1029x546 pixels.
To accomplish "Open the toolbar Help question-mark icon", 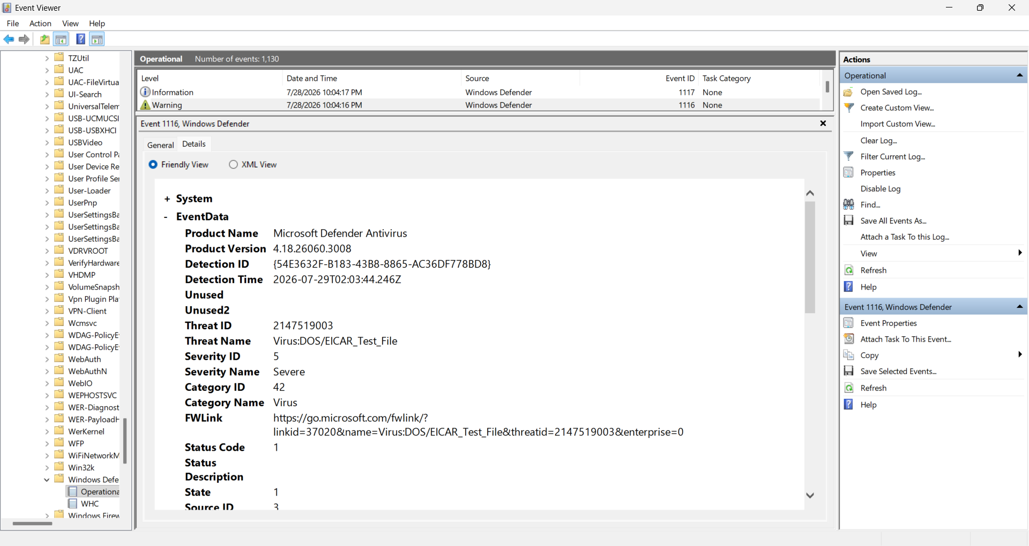I will point(80,39).
